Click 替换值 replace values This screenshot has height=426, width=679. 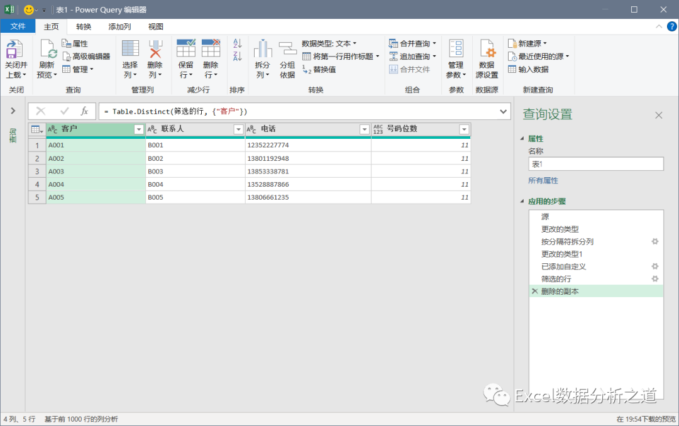point(319,69)
